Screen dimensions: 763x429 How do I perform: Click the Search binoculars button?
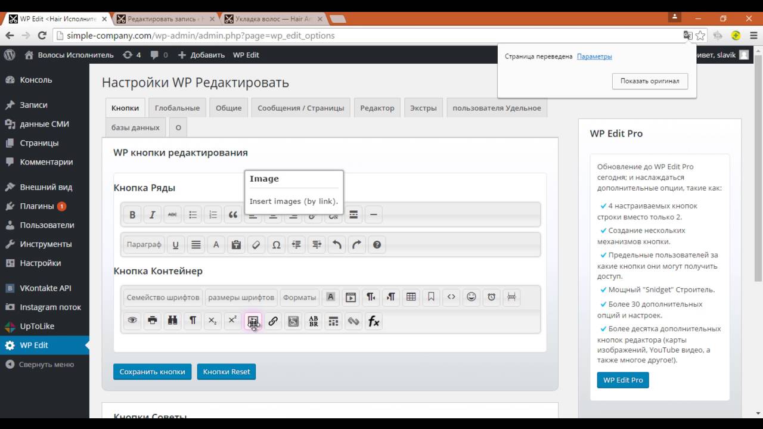tap(172, 321)
